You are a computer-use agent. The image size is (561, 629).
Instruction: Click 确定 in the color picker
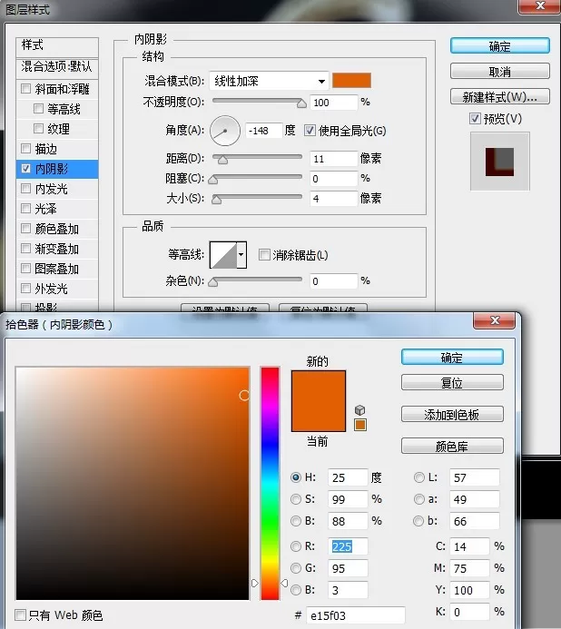tap(452, 358)
